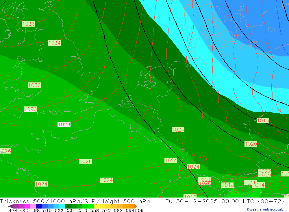Click the 1030 isobar label
Image resolution: width=289 pixels, height=212 pixels.
click(30, 109)
